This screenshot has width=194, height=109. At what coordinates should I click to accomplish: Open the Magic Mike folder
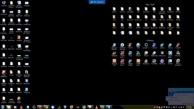point(27,74)
